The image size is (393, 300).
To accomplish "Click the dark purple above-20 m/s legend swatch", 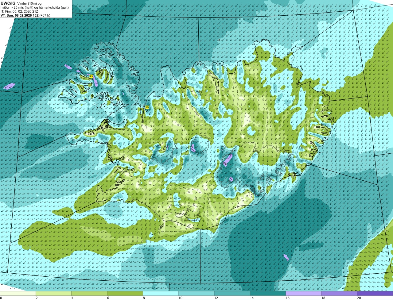I will click(375, 294).
